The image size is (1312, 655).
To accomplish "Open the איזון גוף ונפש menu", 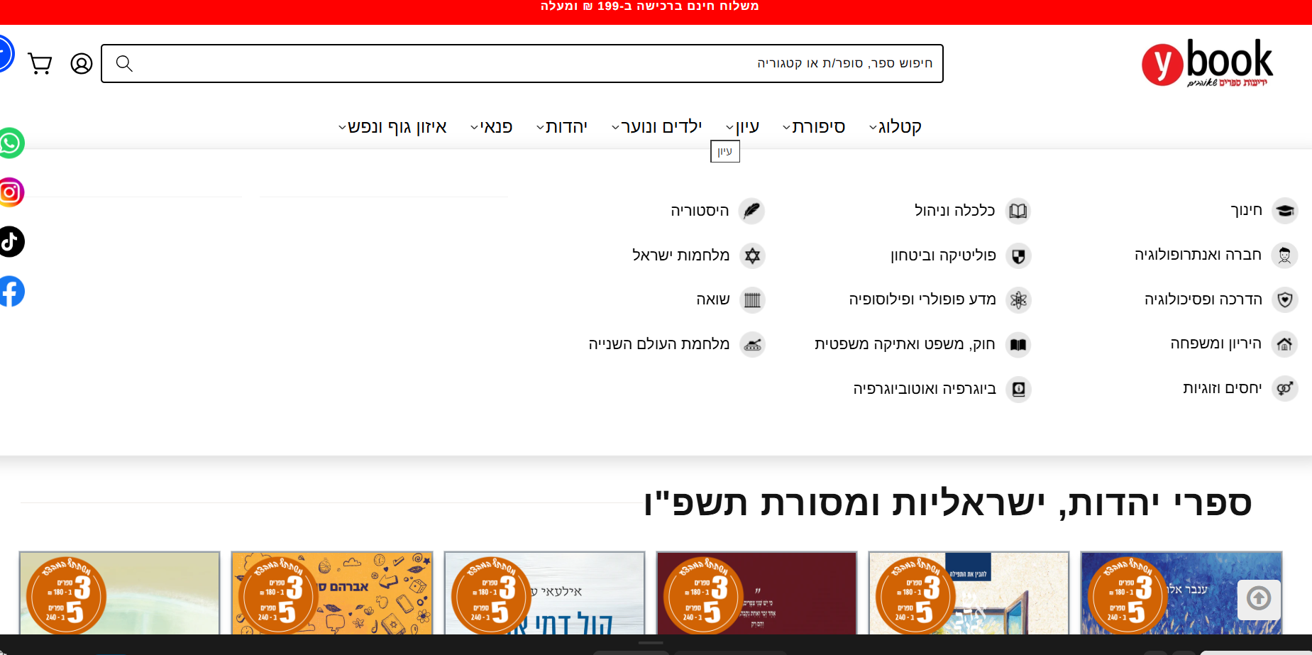I will pos(392,127).
